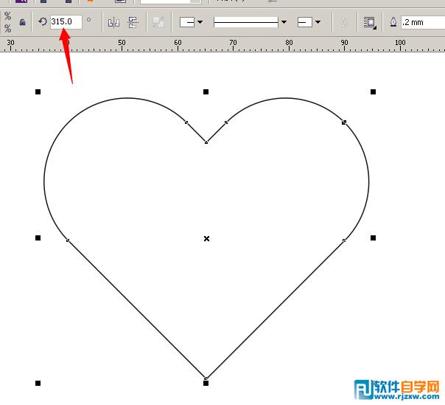Click the mirror horizontally button
The width and height of the screenshot is (445, 405).
(113, 22)
